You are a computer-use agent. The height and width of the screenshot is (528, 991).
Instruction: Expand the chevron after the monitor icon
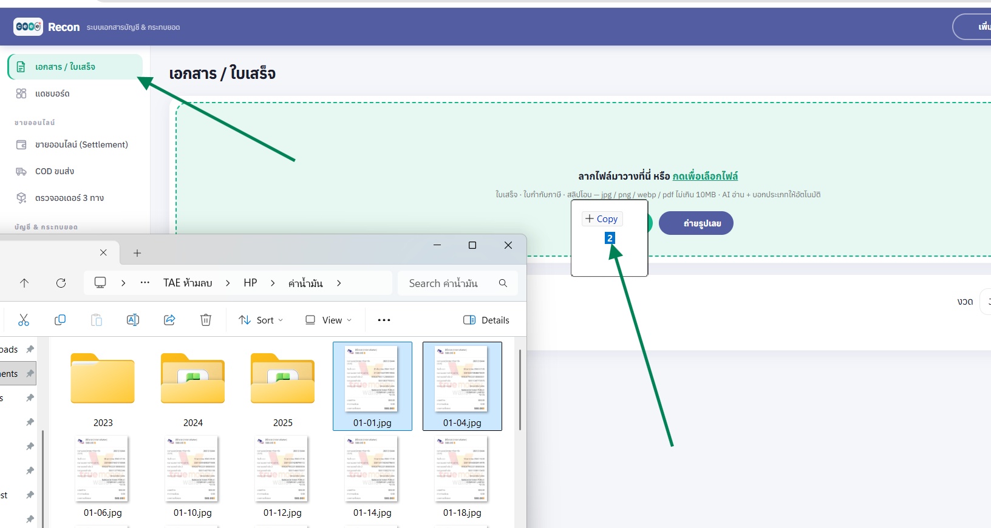click(123, 283)
